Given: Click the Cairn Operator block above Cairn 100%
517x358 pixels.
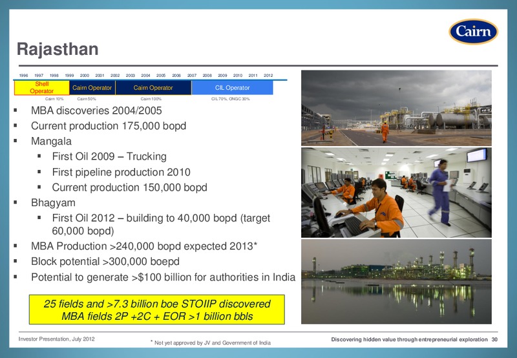Looking at the screenshot, I should (x=153, y=88).
